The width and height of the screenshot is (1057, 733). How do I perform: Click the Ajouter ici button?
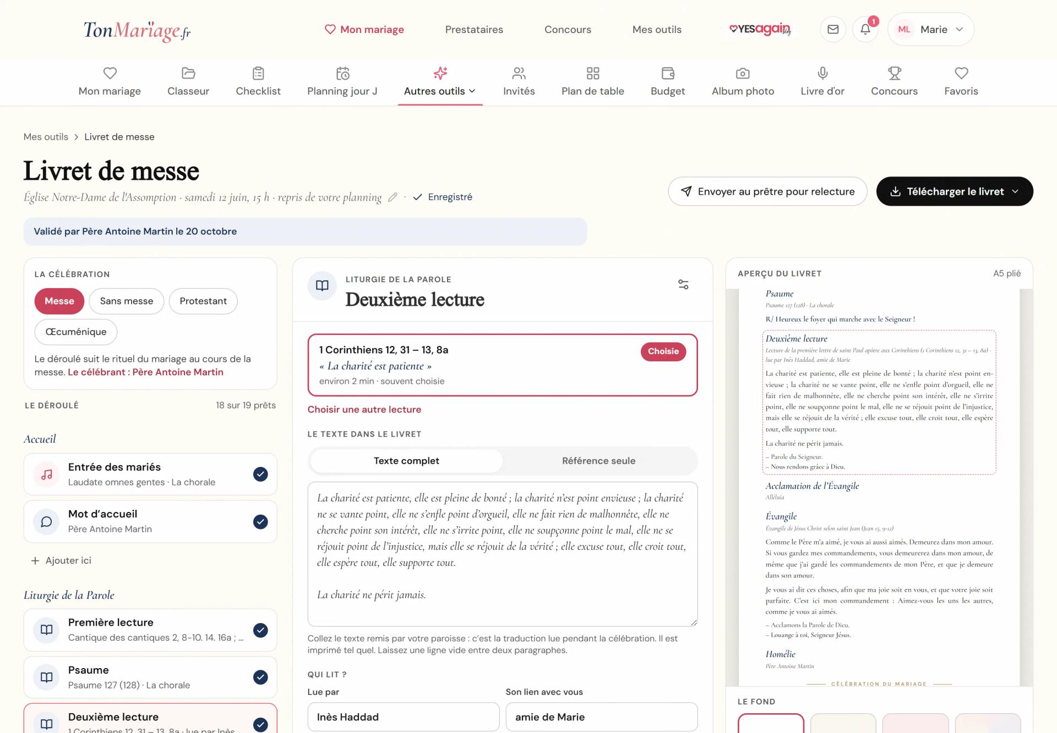click(x=61, y=560)
